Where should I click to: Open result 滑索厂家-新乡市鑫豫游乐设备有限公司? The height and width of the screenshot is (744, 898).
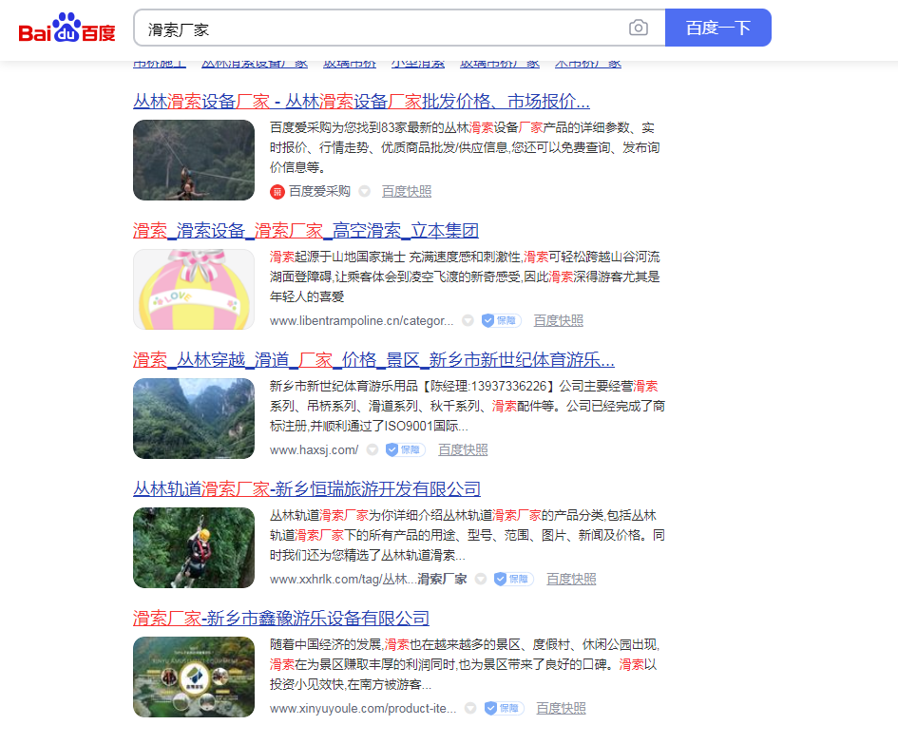click(x=281, y=619)
